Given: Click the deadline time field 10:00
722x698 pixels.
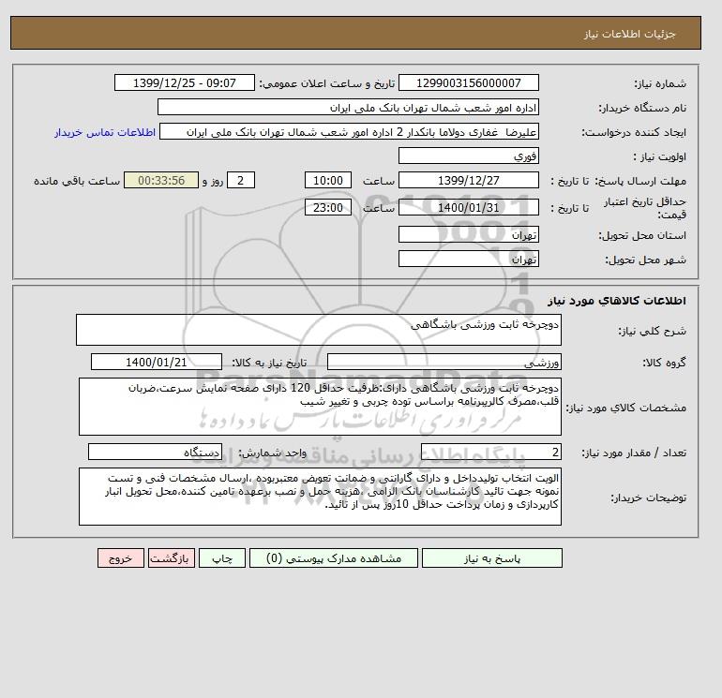Looking at the screenshot, I should pos(328,181).
